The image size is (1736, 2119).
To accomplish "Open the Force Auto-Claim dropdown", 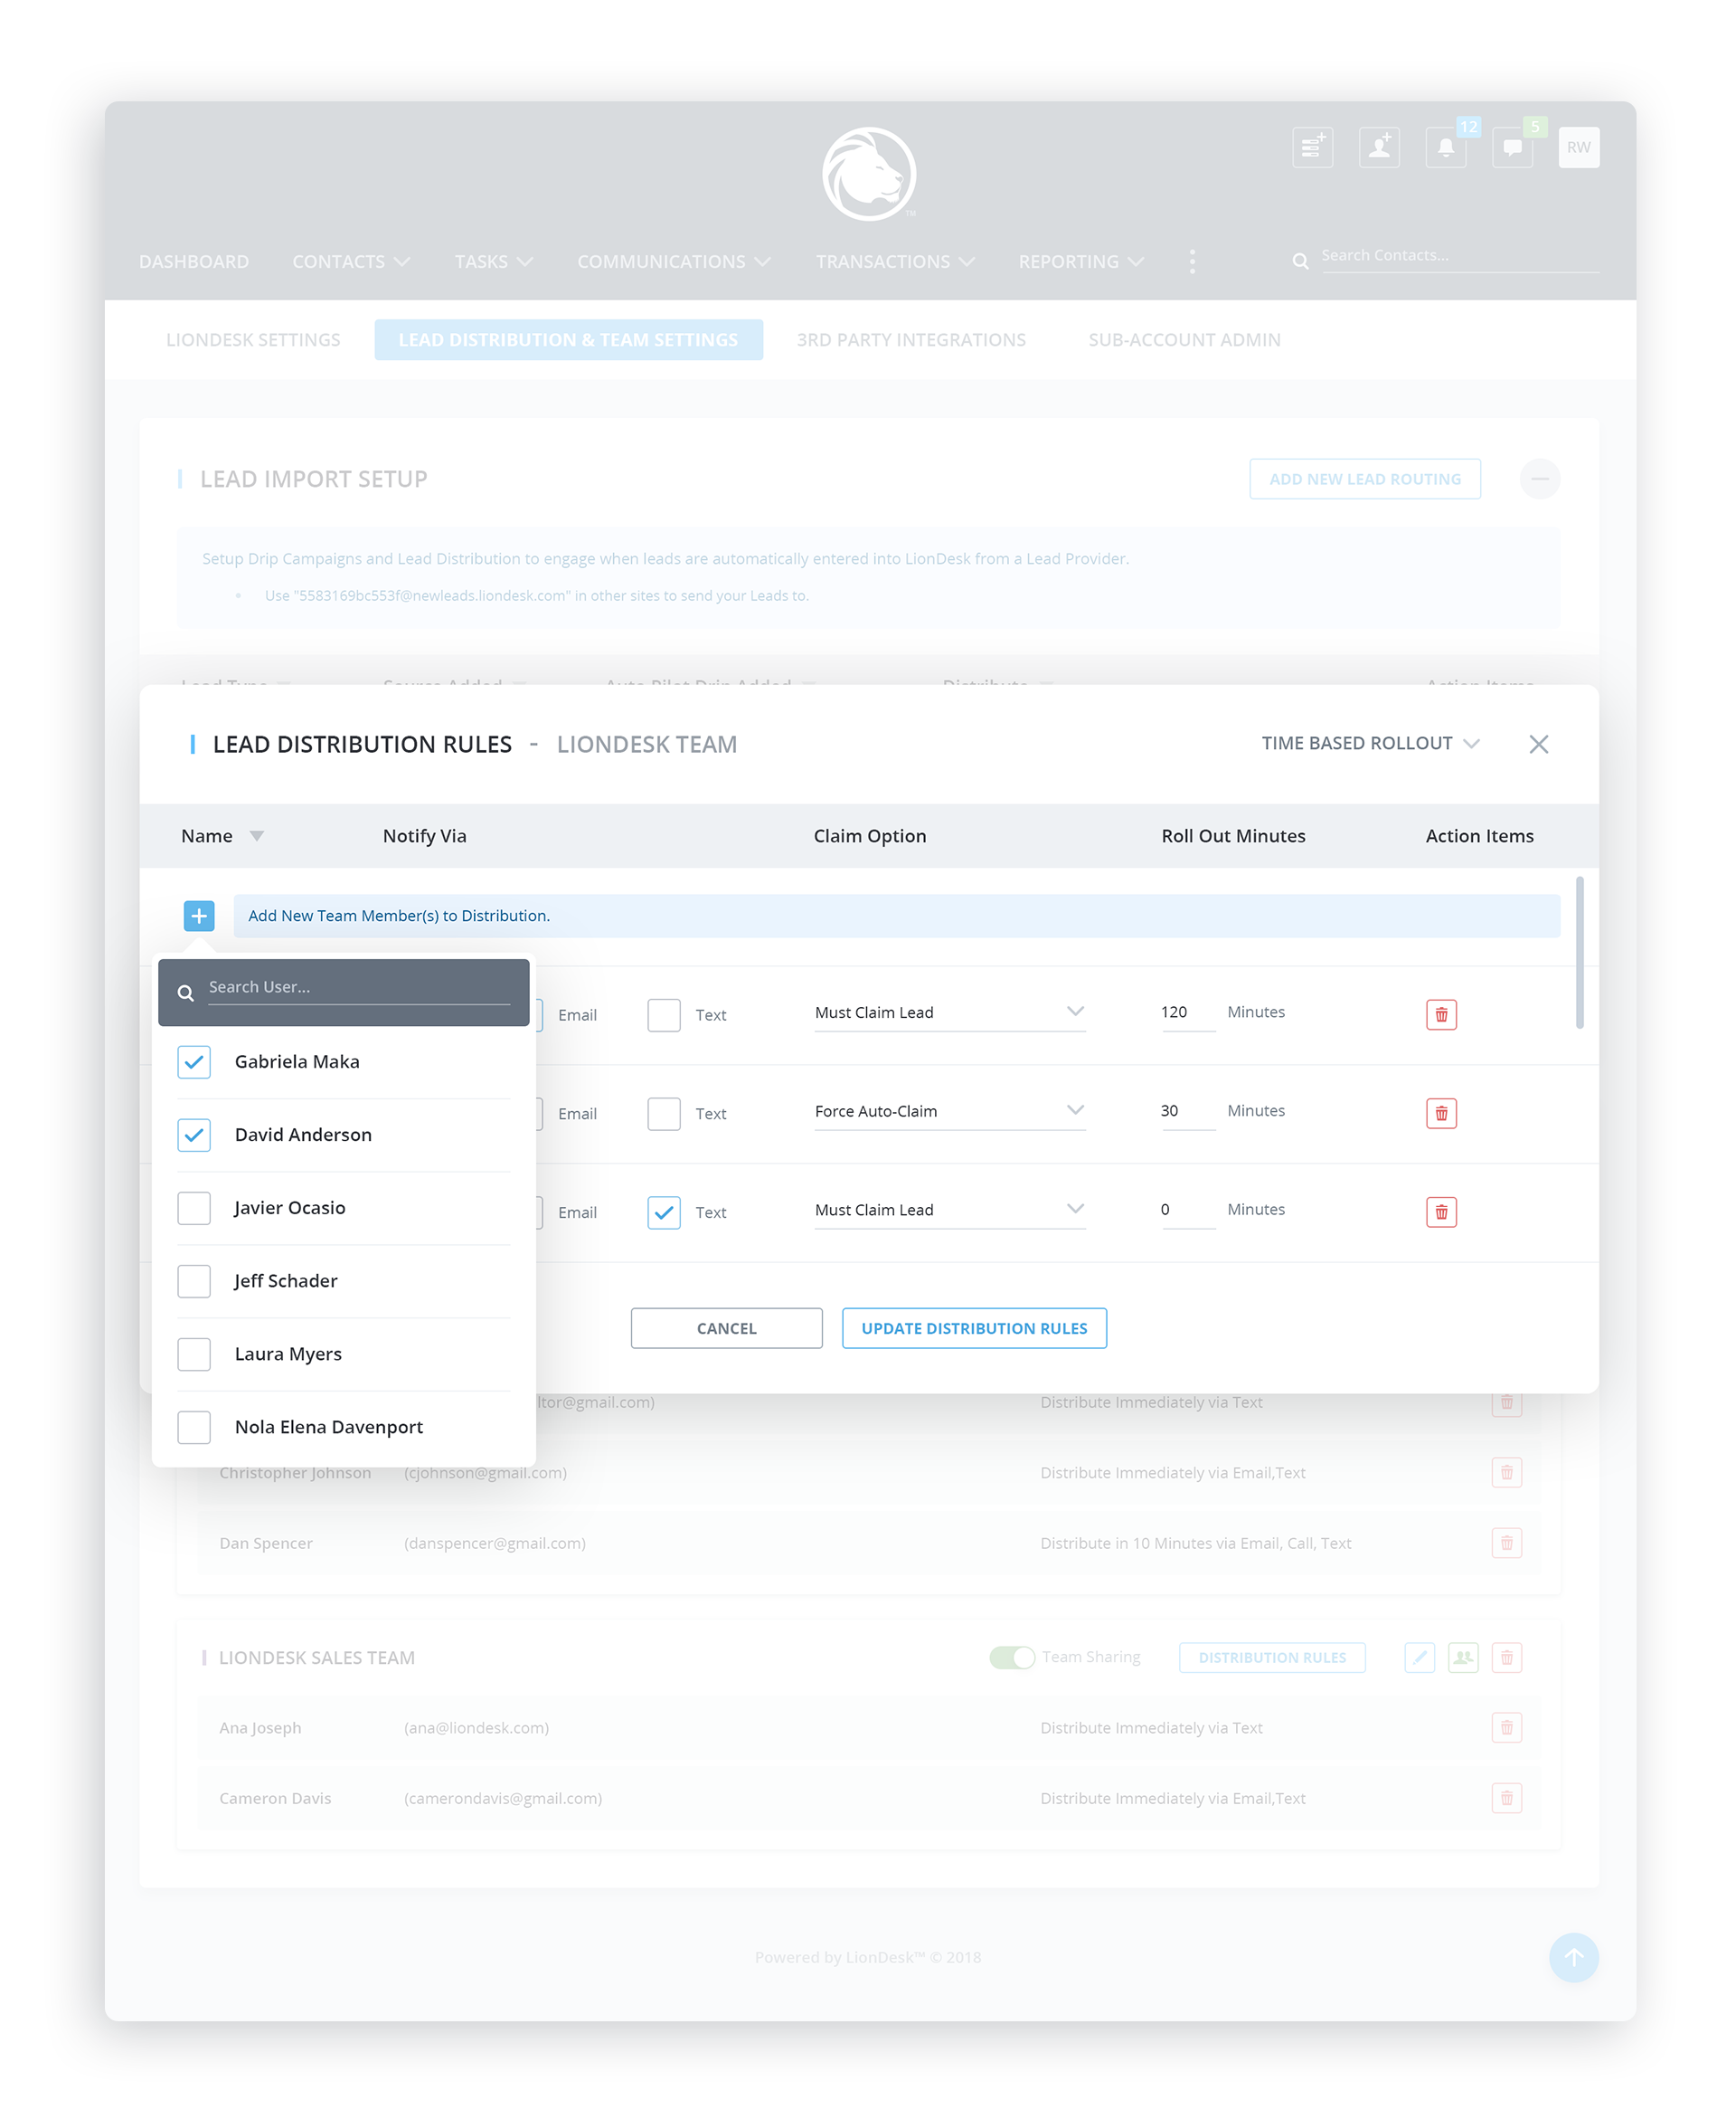I will click(x=950, y=1111).
